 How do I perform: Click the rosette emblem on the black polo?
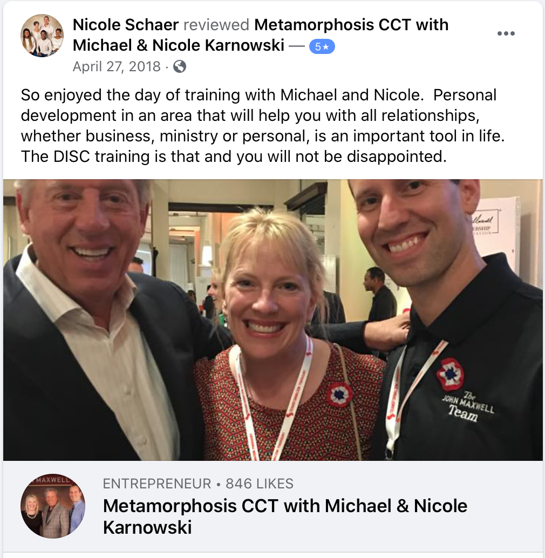click(x=451, y=375)
